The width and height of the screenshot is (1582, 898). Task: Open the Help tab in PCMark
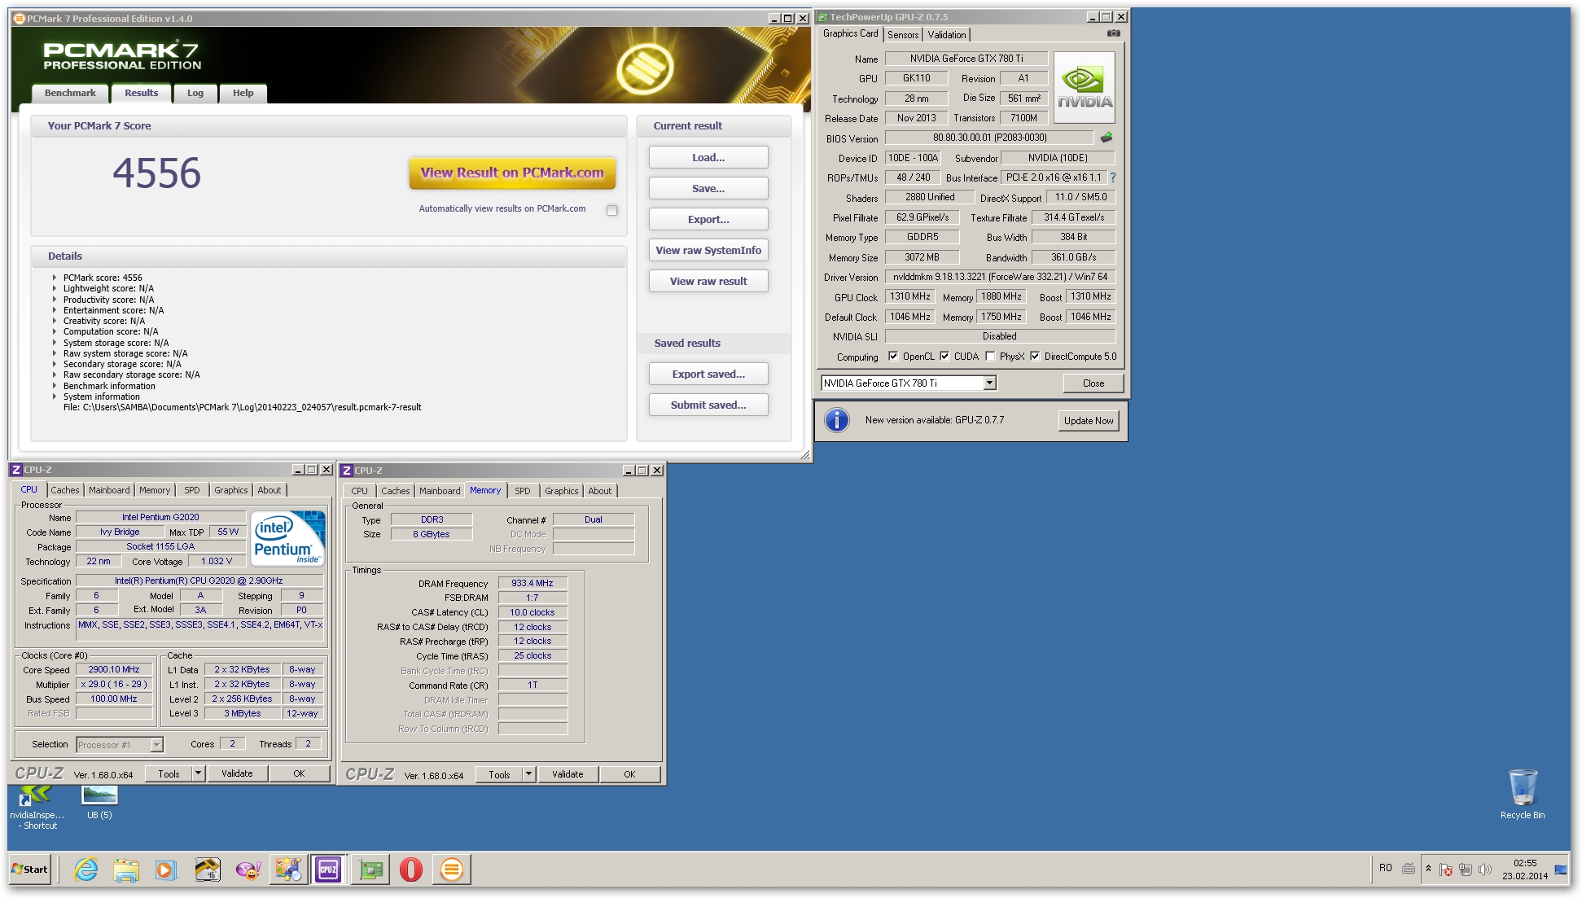(243, 93)
